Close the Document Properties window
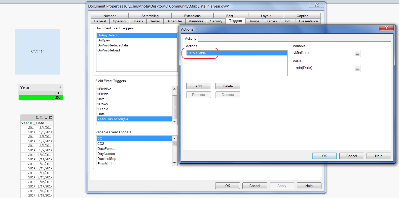Viewport: 399px width, 198px height. point(317,5)
